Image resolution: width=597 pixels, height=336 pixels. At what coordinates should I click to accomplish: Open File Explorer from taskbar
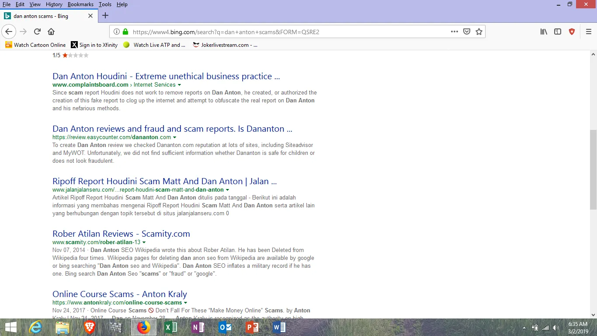pos(62,327)
